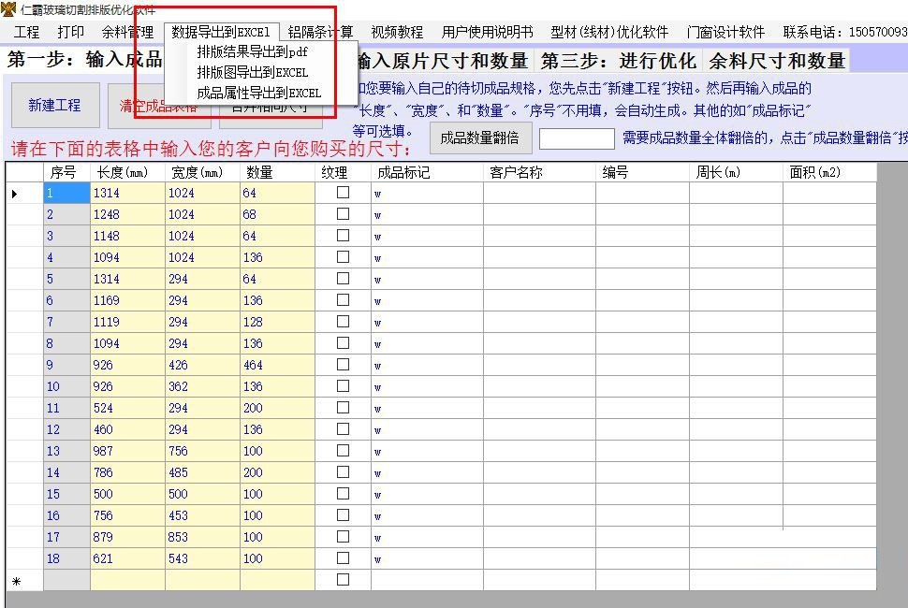This screenshot has width=908, height=608.
Task: Select length cell 879 in row 17
Action: pos(128,537)
